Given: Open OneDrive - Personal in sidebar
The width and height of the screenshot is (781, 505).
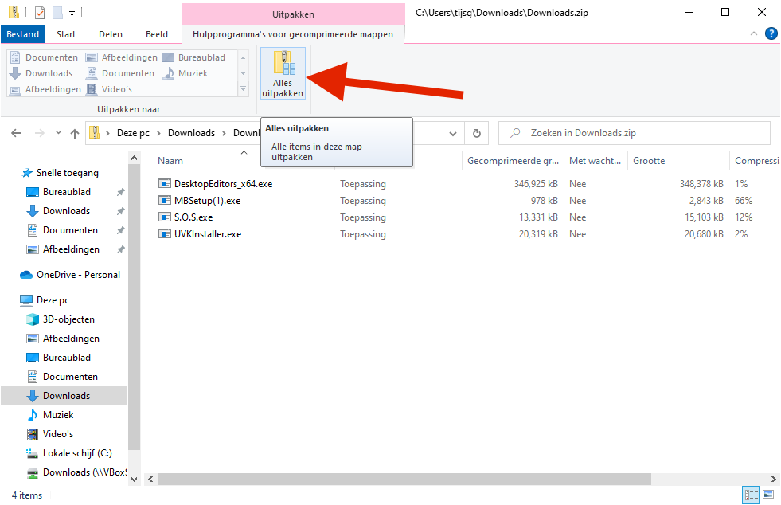Looking at the screenshot, I should (78, 275).
